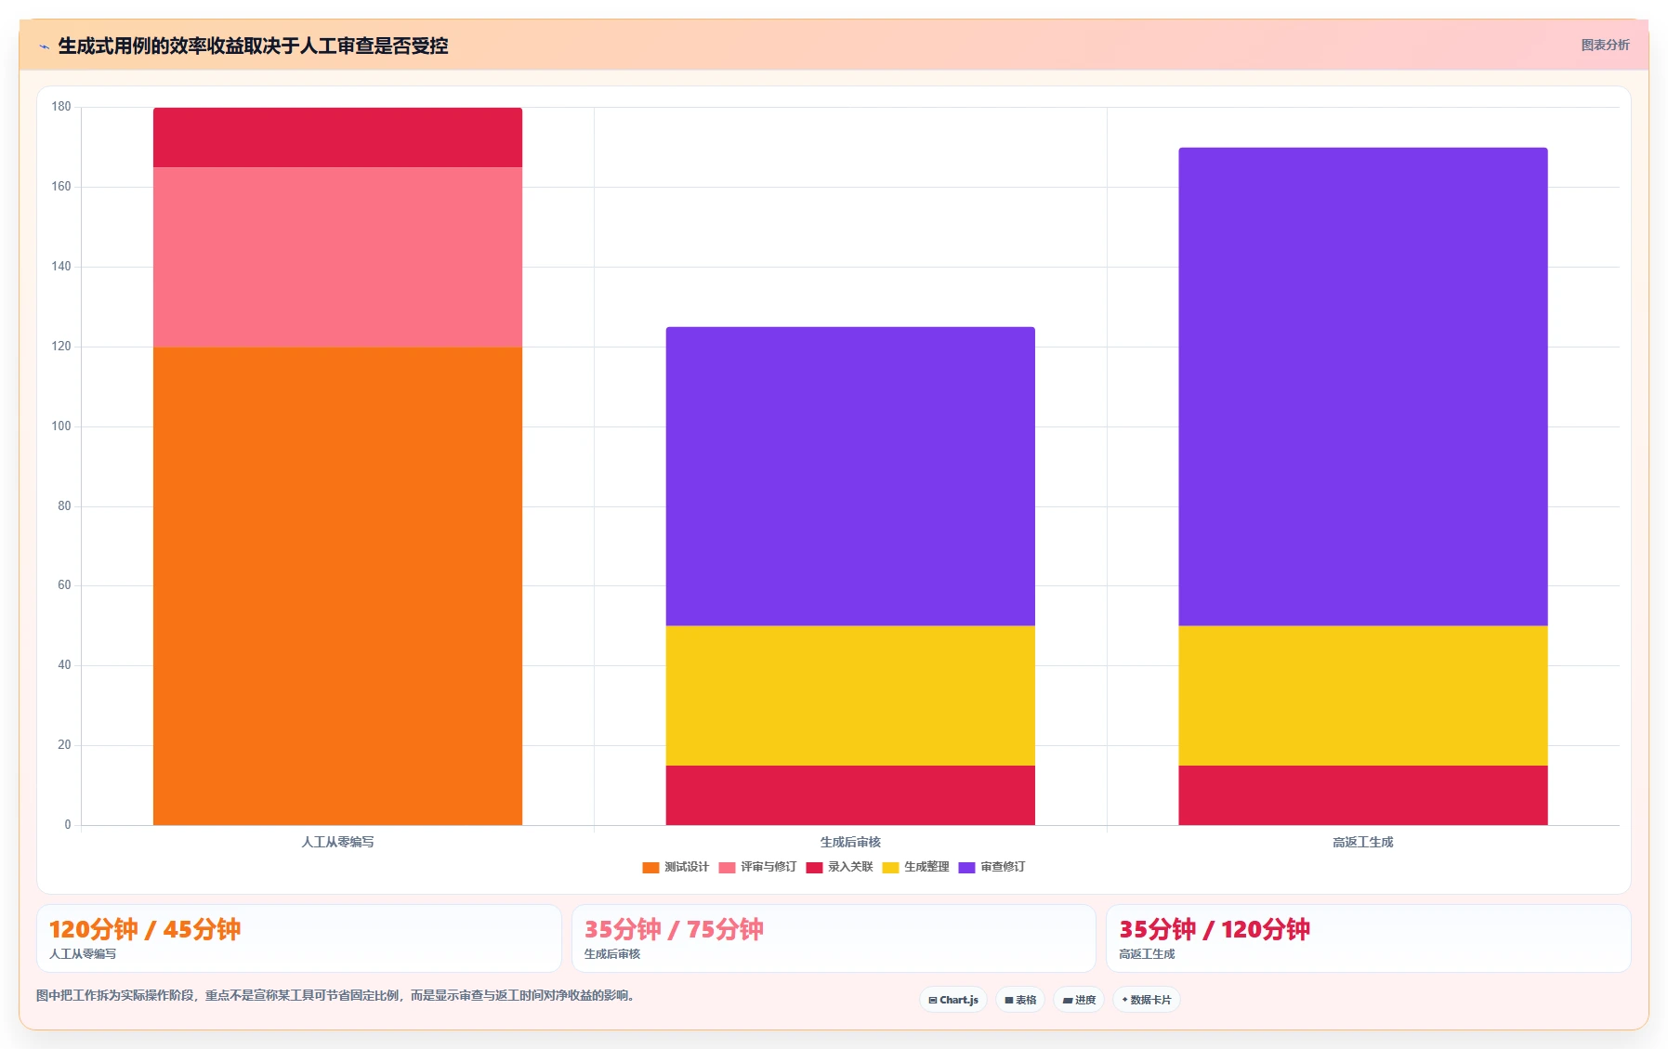This screenshot has width=1668, height=1049.
Task: Click the red segment of 高返工生成 bar
Action: pos(1363,795)
